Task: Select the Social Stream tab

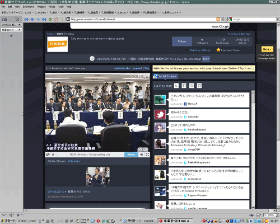Action: (x=165, y=76)
